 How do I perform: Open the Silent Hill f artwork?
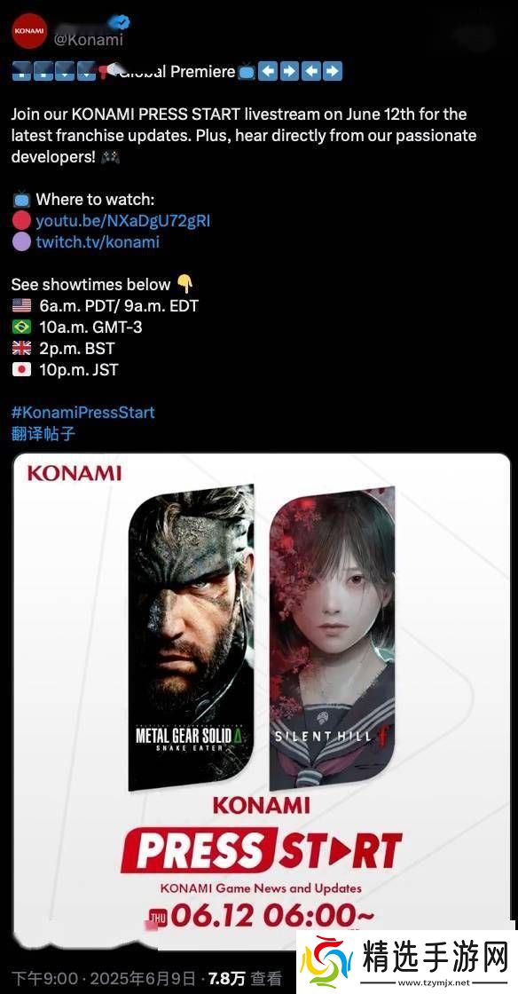click(333, 637)
